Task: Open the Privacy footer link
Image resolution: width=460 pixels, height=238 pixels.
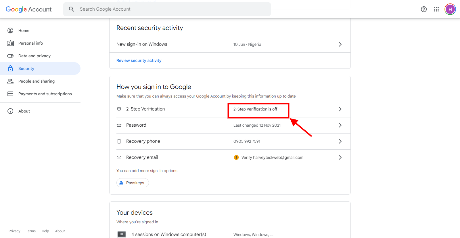Action: pyautogui.click(x=14, y=231)
